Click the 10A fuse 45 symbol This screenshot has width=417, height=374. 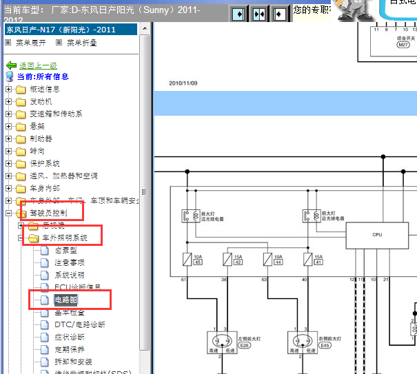[x=187, y=260]
